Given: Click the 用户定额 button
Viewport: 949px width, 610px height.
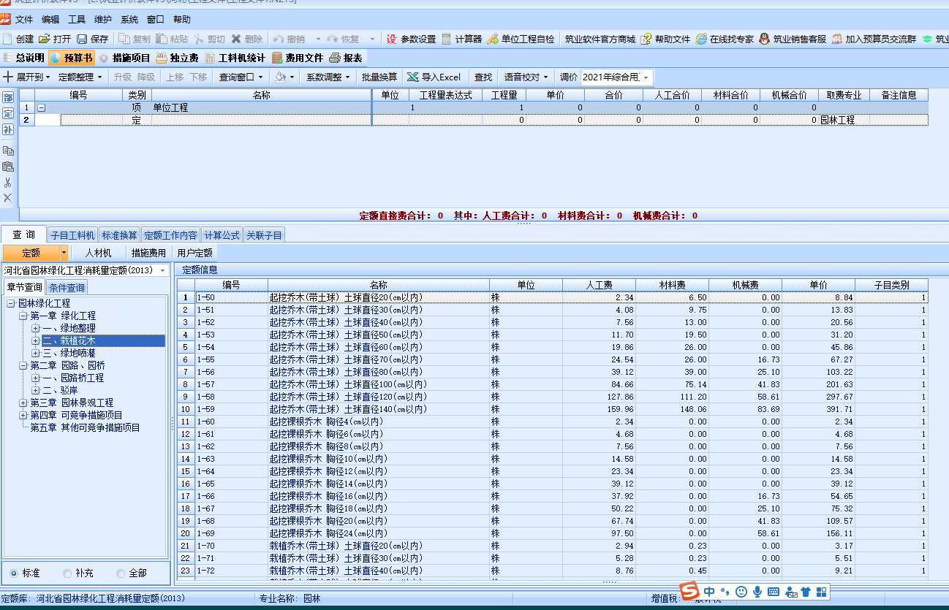Looking at the screenshot, I should point(194,253).
